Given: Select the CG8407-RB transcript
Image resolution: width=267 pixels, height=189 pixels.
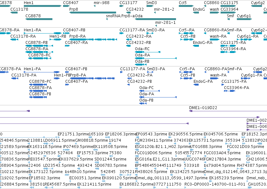Looking at the screenshot, I should click(x=67, y=33).
